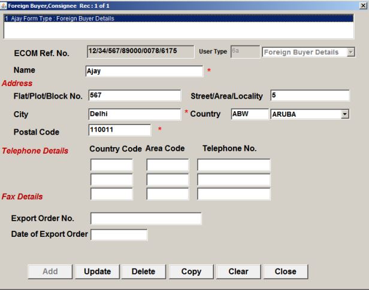Click the Country code field ABW

click(x=250, y=114)
